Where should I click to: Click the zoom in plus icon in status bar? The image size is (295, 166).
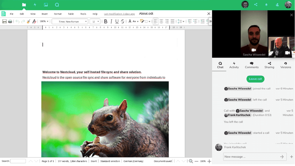[209, 161]
